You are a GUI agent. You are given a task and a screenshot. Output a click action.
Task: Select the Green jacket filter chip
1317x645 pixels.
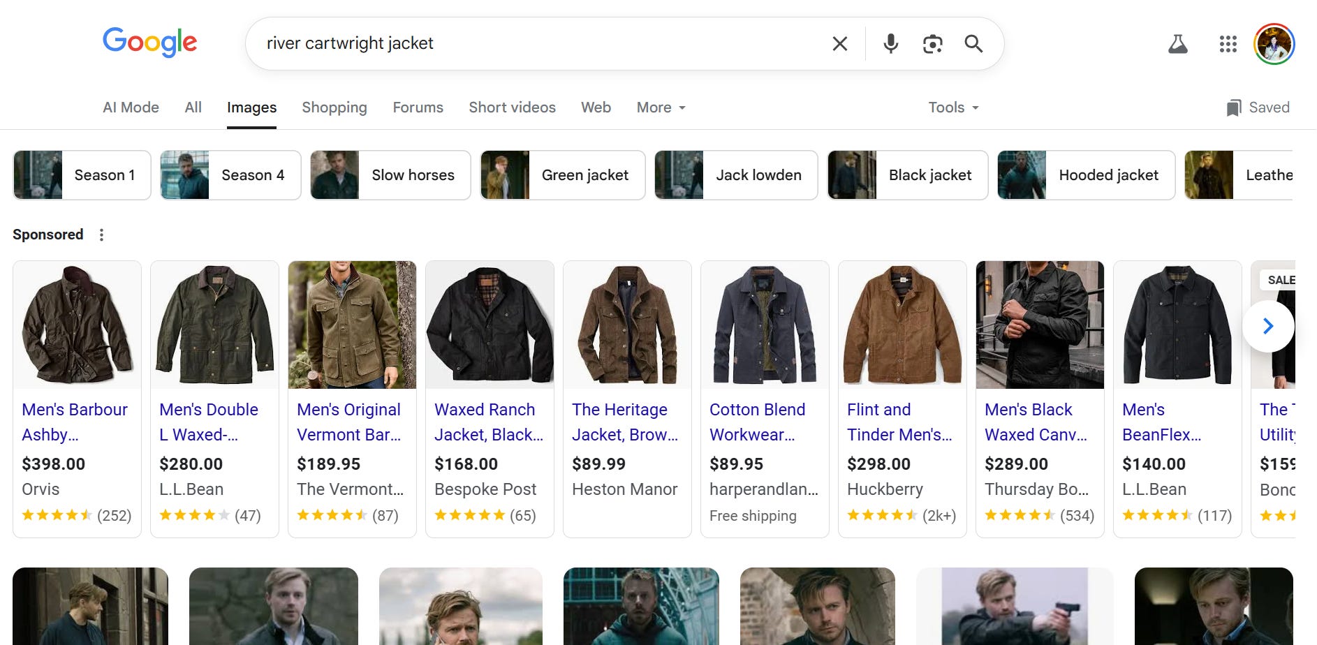[563, 175]
